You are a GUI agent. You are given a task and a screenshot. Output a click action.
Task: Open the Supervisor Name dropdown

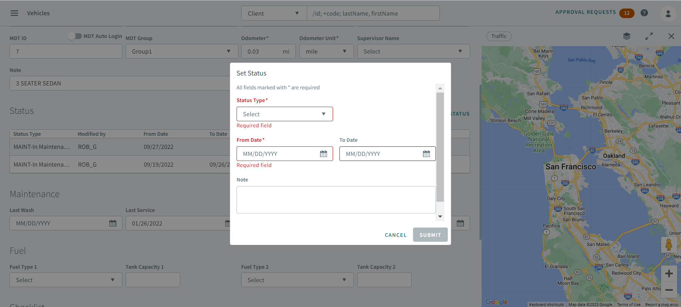pyautogui.click(x=413, y=51)
